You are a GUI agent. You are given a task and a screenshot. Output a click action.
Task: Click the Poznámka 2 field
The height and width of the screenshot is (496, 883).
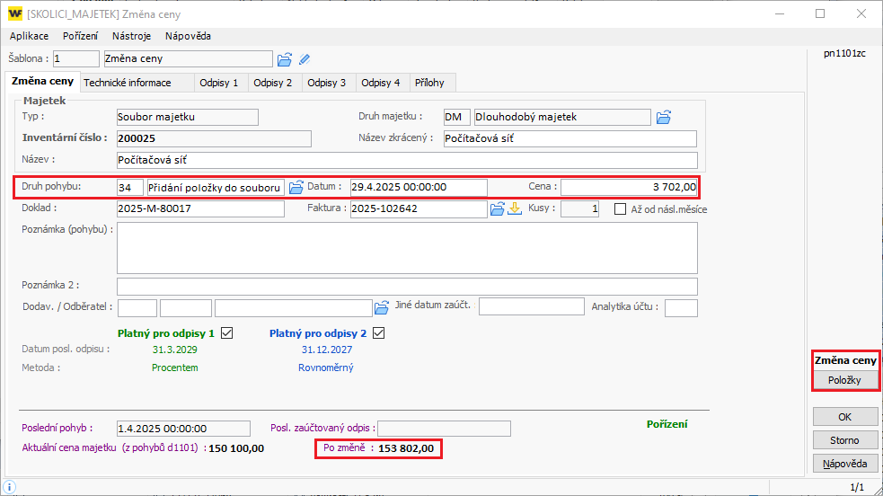pos(407,286)
